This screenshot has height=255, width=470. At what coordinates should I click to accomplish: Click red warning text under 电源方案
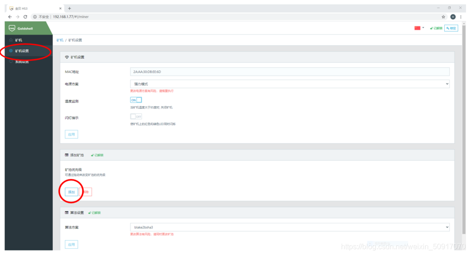151,91
